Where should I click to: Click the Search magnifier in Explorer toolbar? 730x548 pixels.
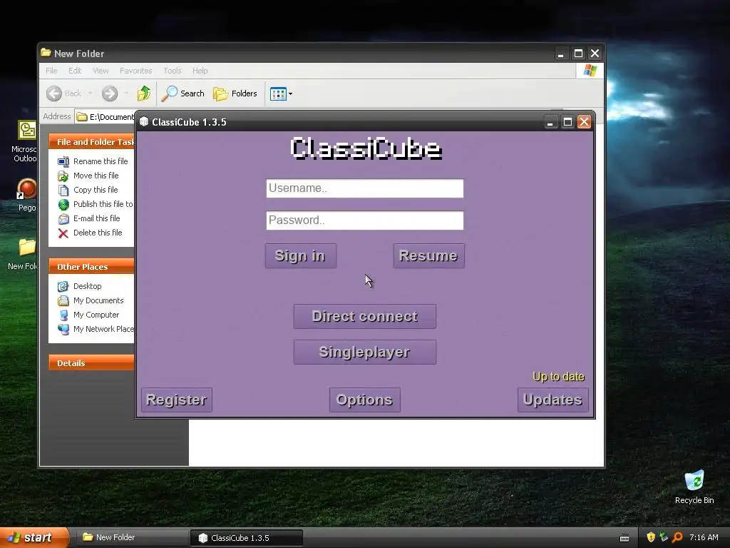pos(170,93)
